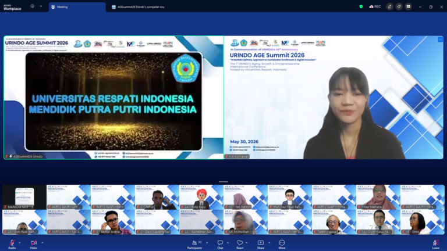Open the More options menu
447x251 pixels.
coord(282,244)
